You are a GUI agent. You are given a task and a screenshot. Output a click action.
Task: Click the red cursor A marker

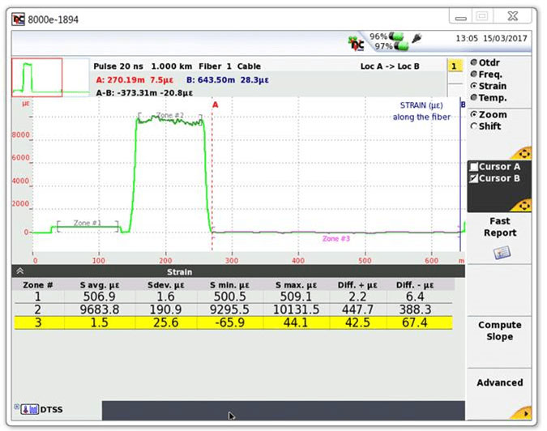click(x=215, y=105)
